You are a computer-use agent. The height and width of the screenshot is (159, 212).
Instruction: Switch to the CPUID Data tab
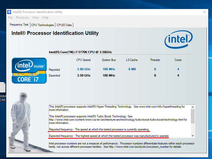tap(64, 25)
